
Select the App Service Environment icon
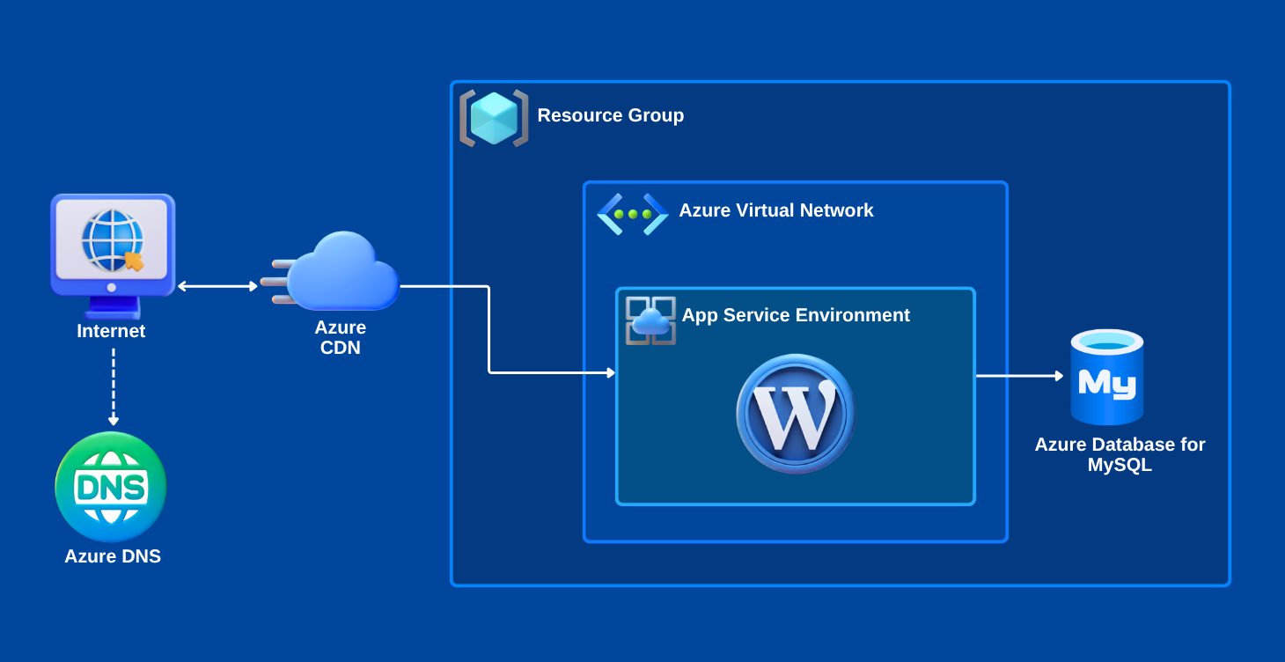[650, 320]
